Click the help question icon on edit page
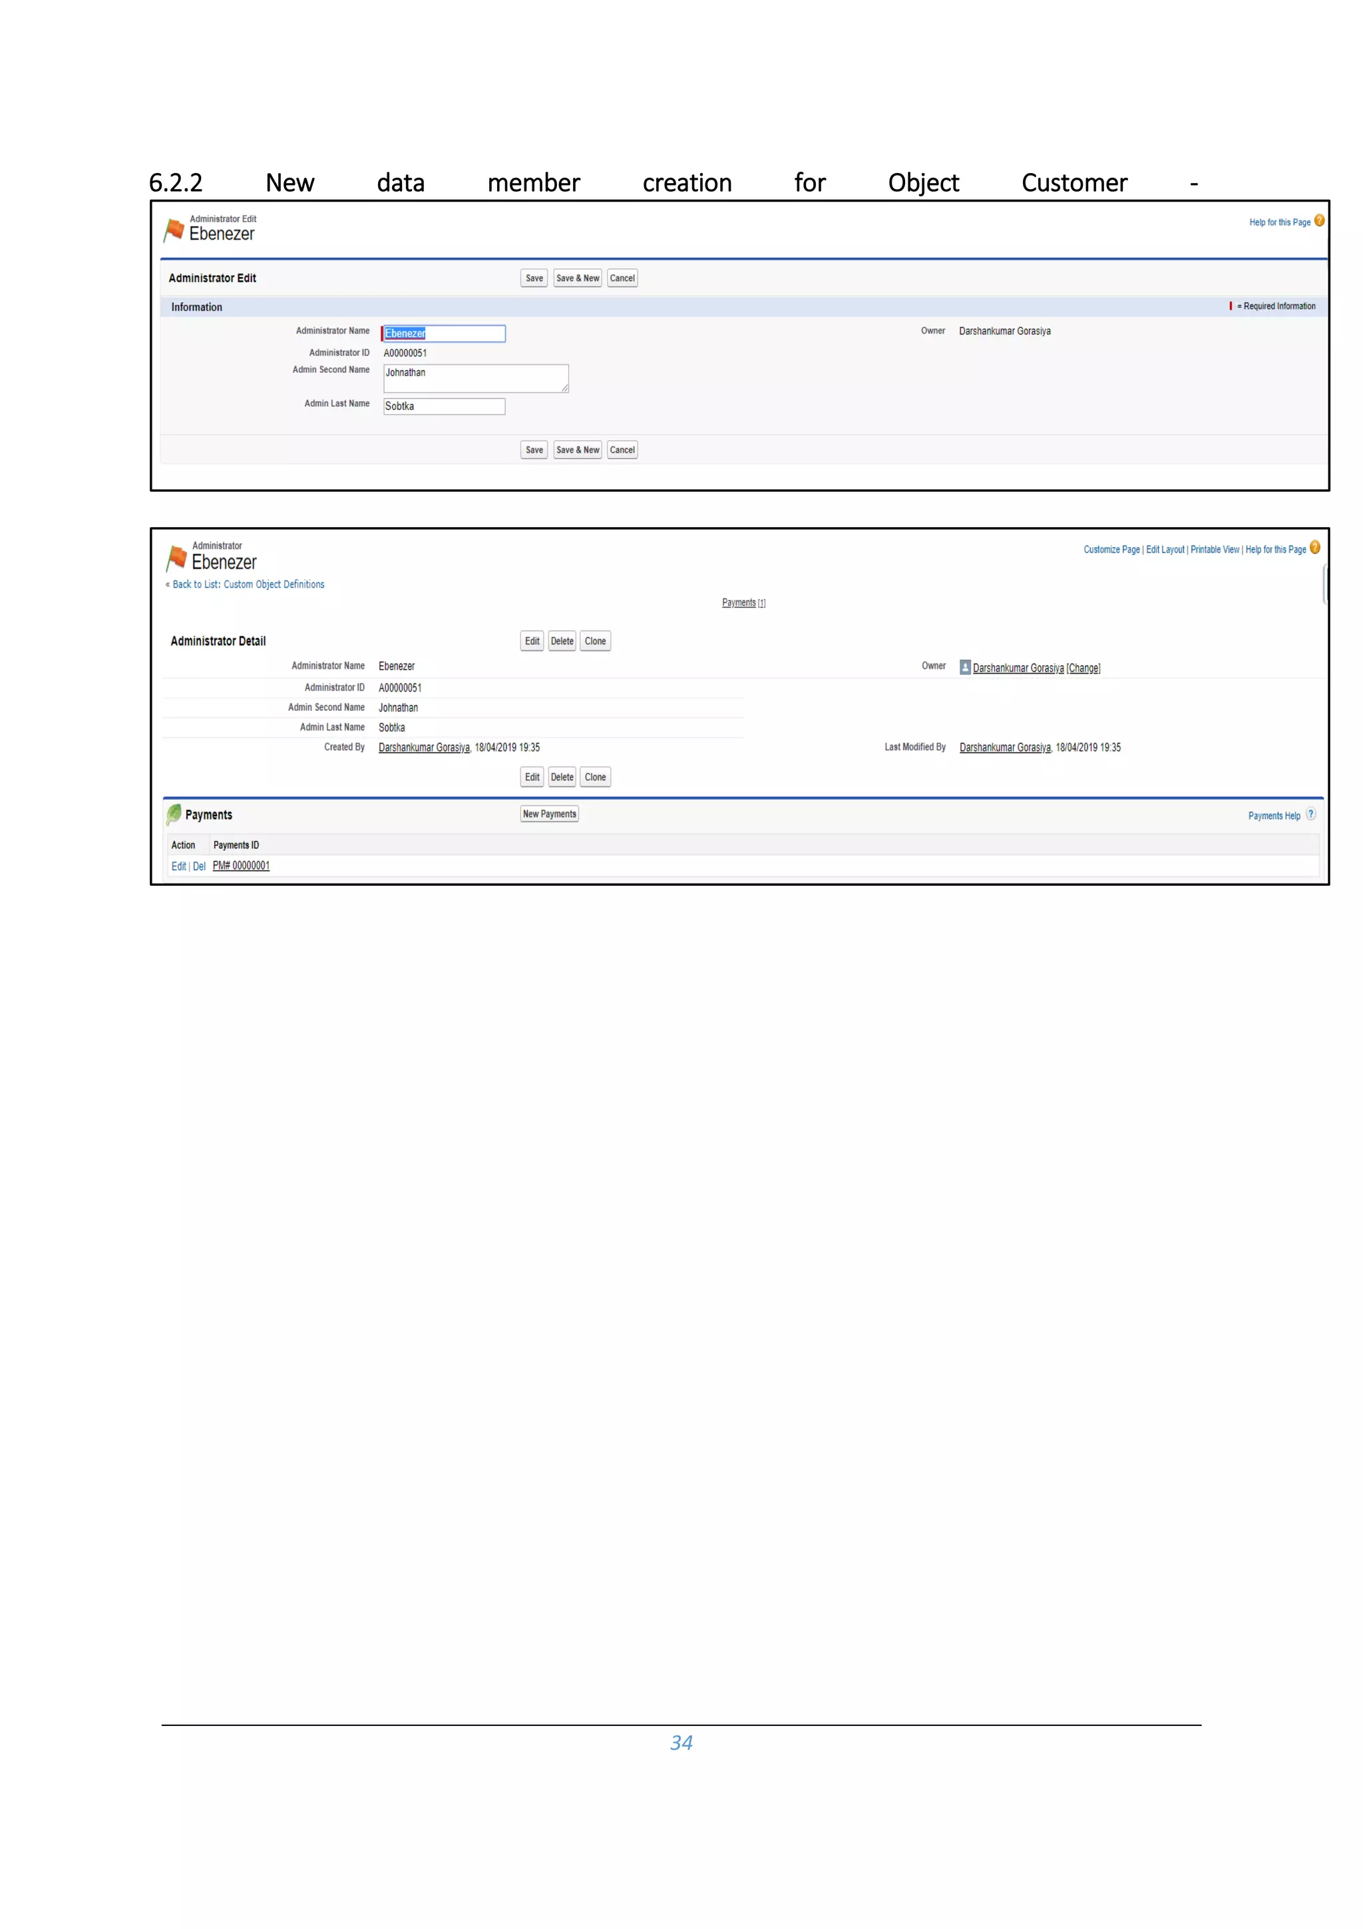The height and width of the screenshot is (1929, 1363). [1318, 221]
